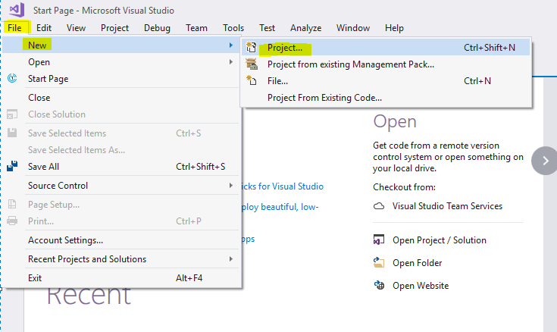This screenshot has height=332, width=557.
Task: Open the Project menu
Action: tap(114, 28)
